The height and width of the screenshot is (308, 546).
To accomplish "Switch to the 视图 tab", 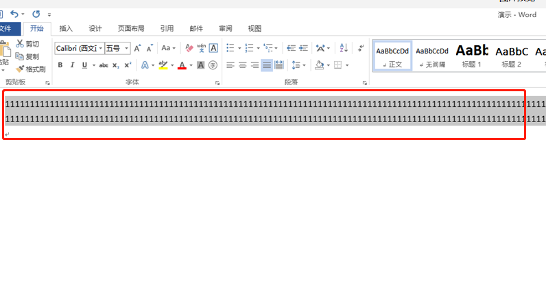I will pyautogui.click(x=254, y=29).
